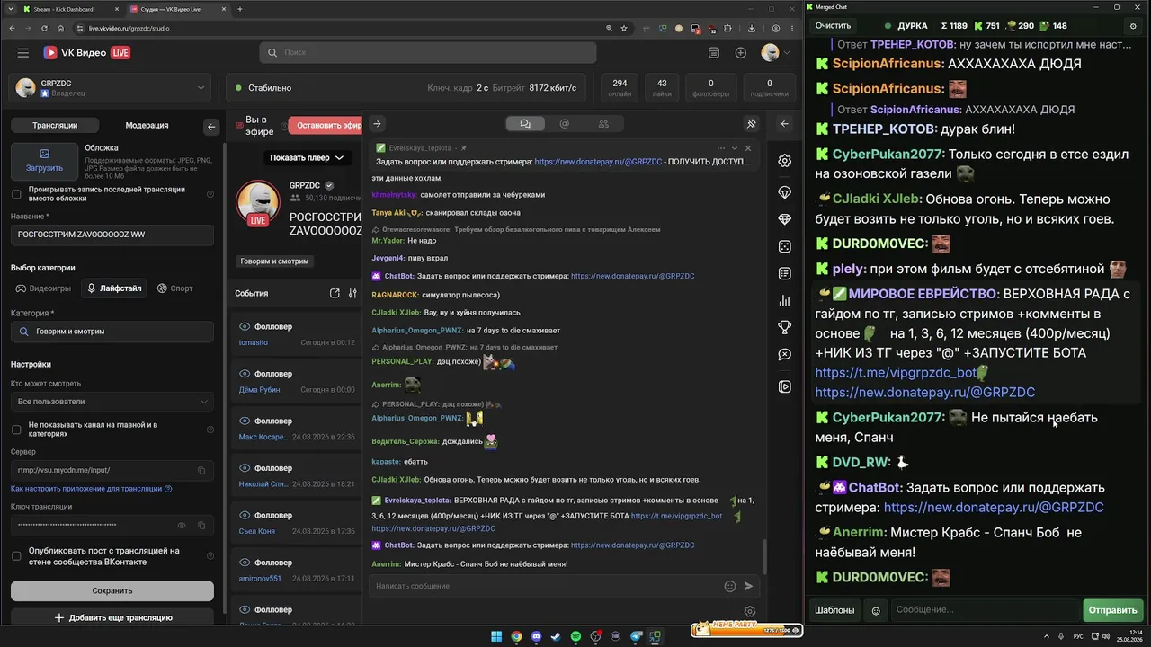This screenshot has height=647, width=1151.
Task: Collapse the chat with the right arrow icon
Action: pyautogui.click(x=377, y=124)
